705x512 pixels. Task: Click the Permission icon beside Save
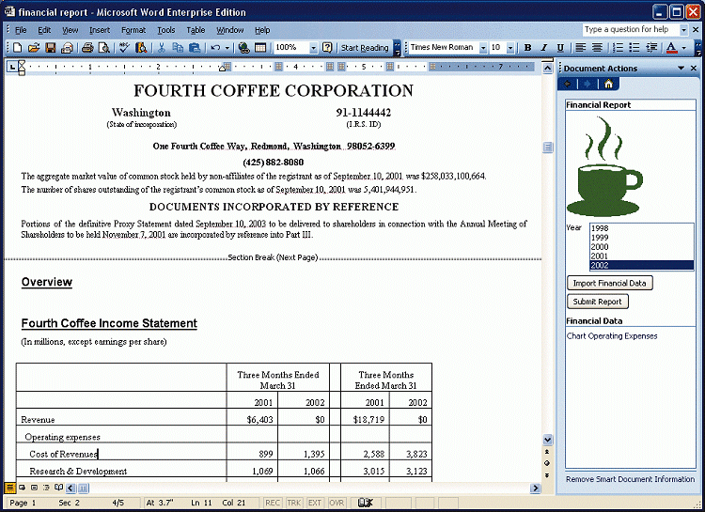click(x=67, y=48)
